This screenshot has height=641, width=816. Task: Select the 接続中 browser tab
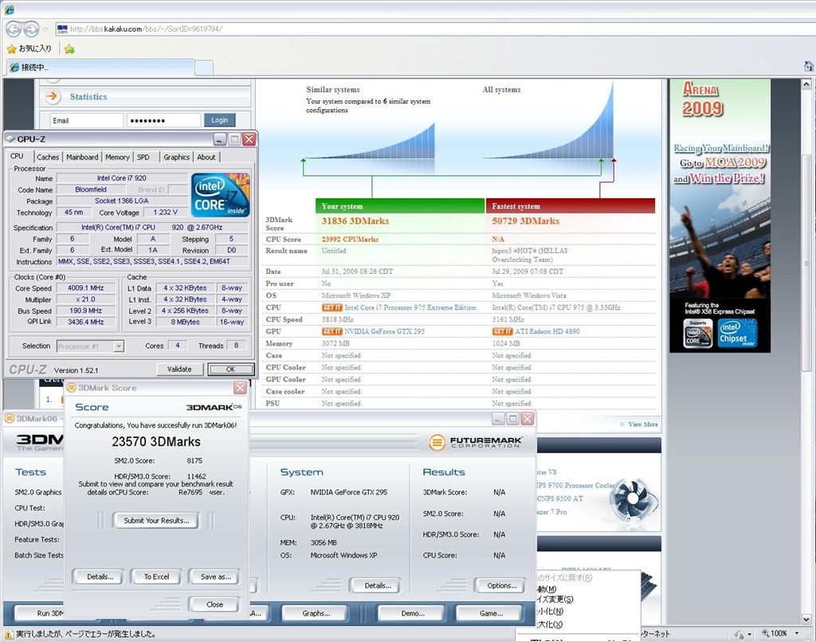pyautogui.click(x=101, y=68)
